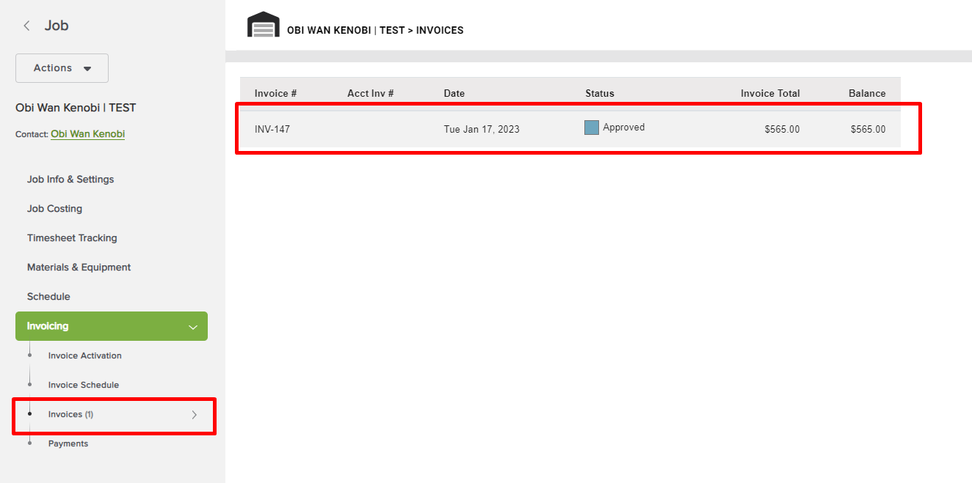Switch to the Timesheet Tracking section
Viewport: 972px width, 483px height.
[x=71, y=237]
